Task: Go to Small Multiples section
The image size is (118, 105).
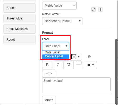Action: [19, 29]
